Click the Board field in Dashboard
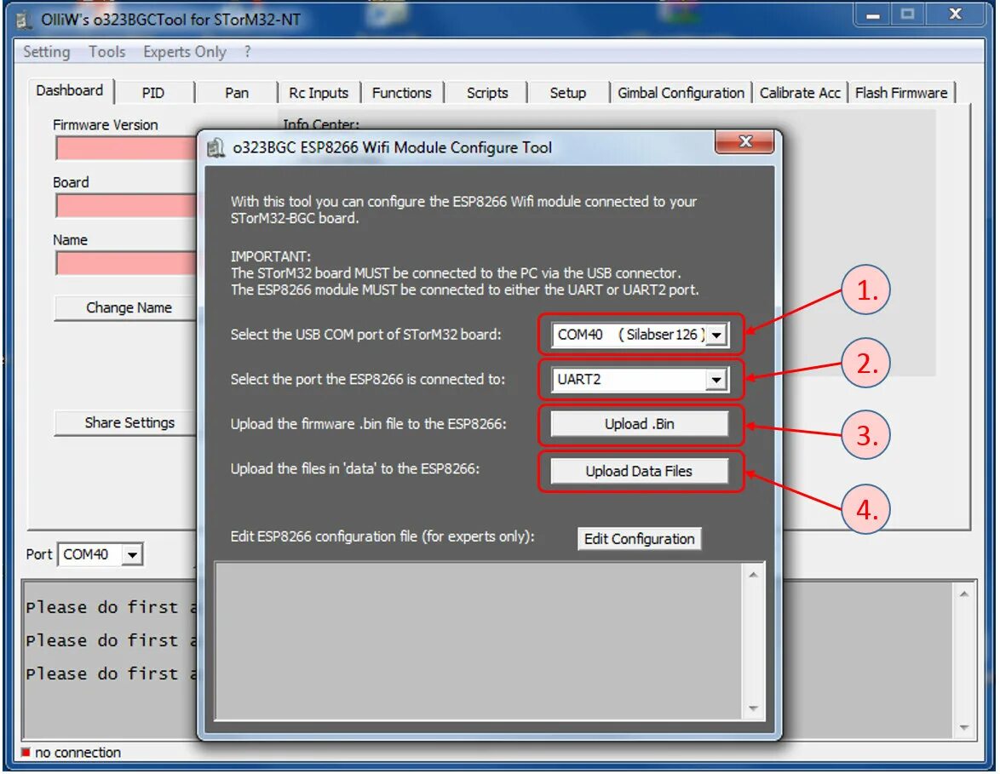 click(126, 206)
